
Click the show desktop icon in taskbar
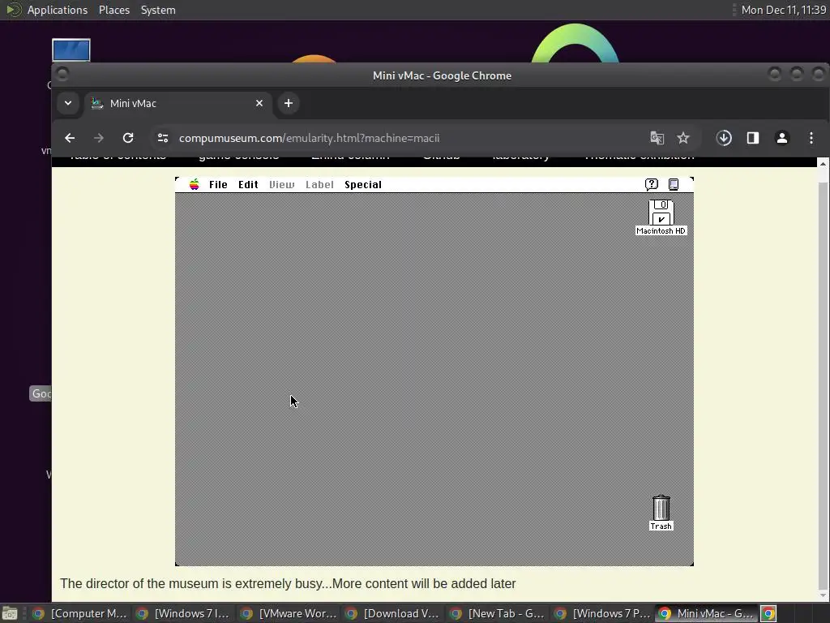(x=10, y=613)
